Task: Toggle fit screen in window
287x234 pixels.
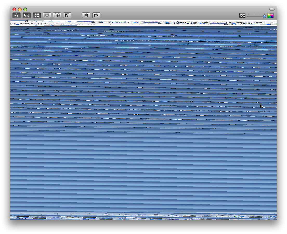Action: pos(37,16)
